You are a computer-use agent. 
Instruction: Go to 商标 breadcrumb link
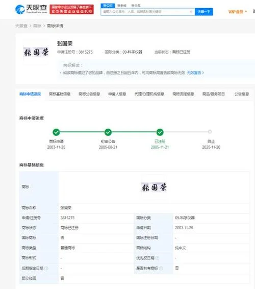tap(37, 26)
